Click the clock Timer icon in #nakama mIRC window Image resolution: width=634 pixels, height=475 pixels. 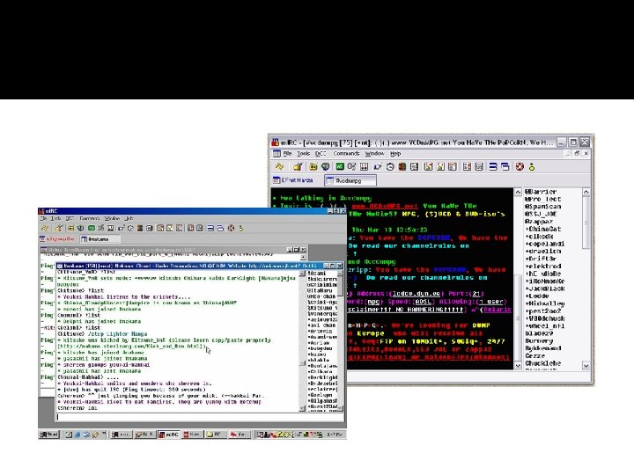(x=130, y=228)
